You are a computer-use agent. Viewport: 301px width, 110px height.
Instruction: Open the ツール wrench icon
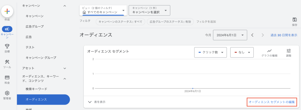pyautogui.click(x=7, y=62)
